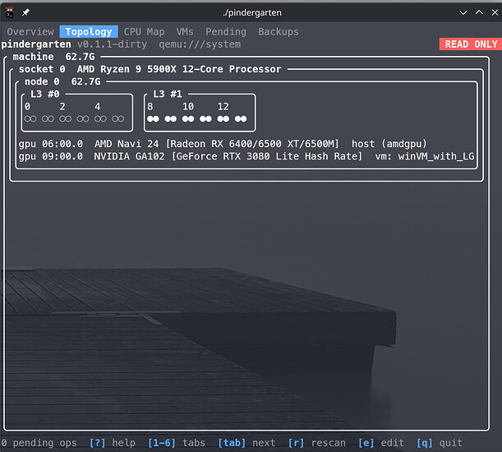Screen dimensions: 502x452
Task: Maximize window with the up chevron
Action: 479,12
